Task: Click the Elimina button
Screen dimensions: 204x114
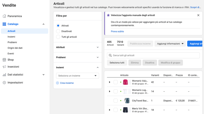Action: [x=135, y=63]
